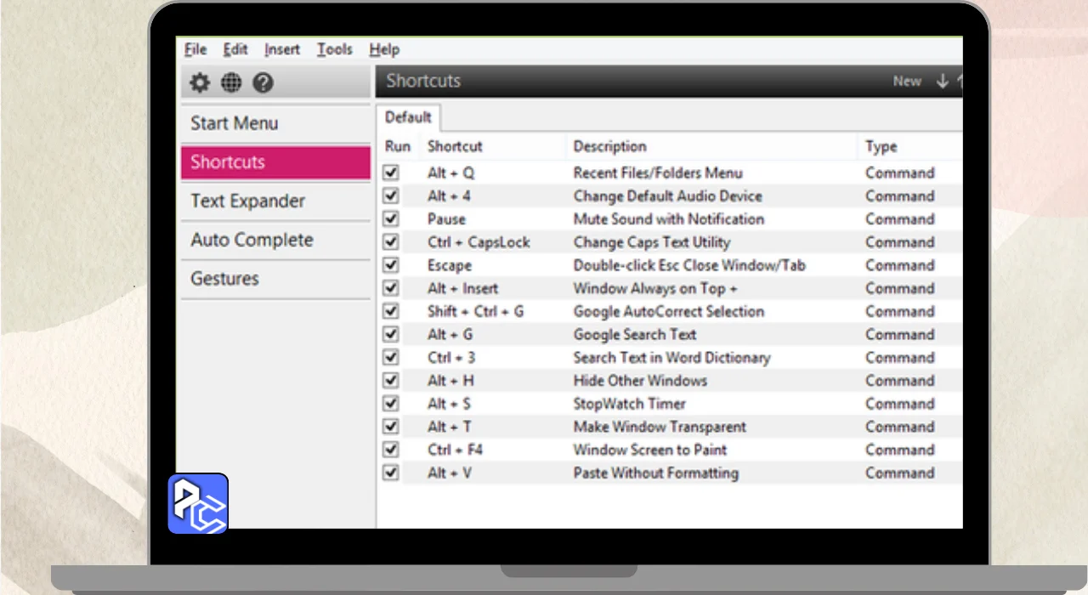Go to the Gestures section
Image resolution: width=1088 pixels, height=595 pixels.
[224, 279]
